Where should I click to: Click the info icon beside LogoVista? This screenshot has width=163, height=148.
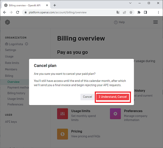pyautogui.click(x=27, y=44)
